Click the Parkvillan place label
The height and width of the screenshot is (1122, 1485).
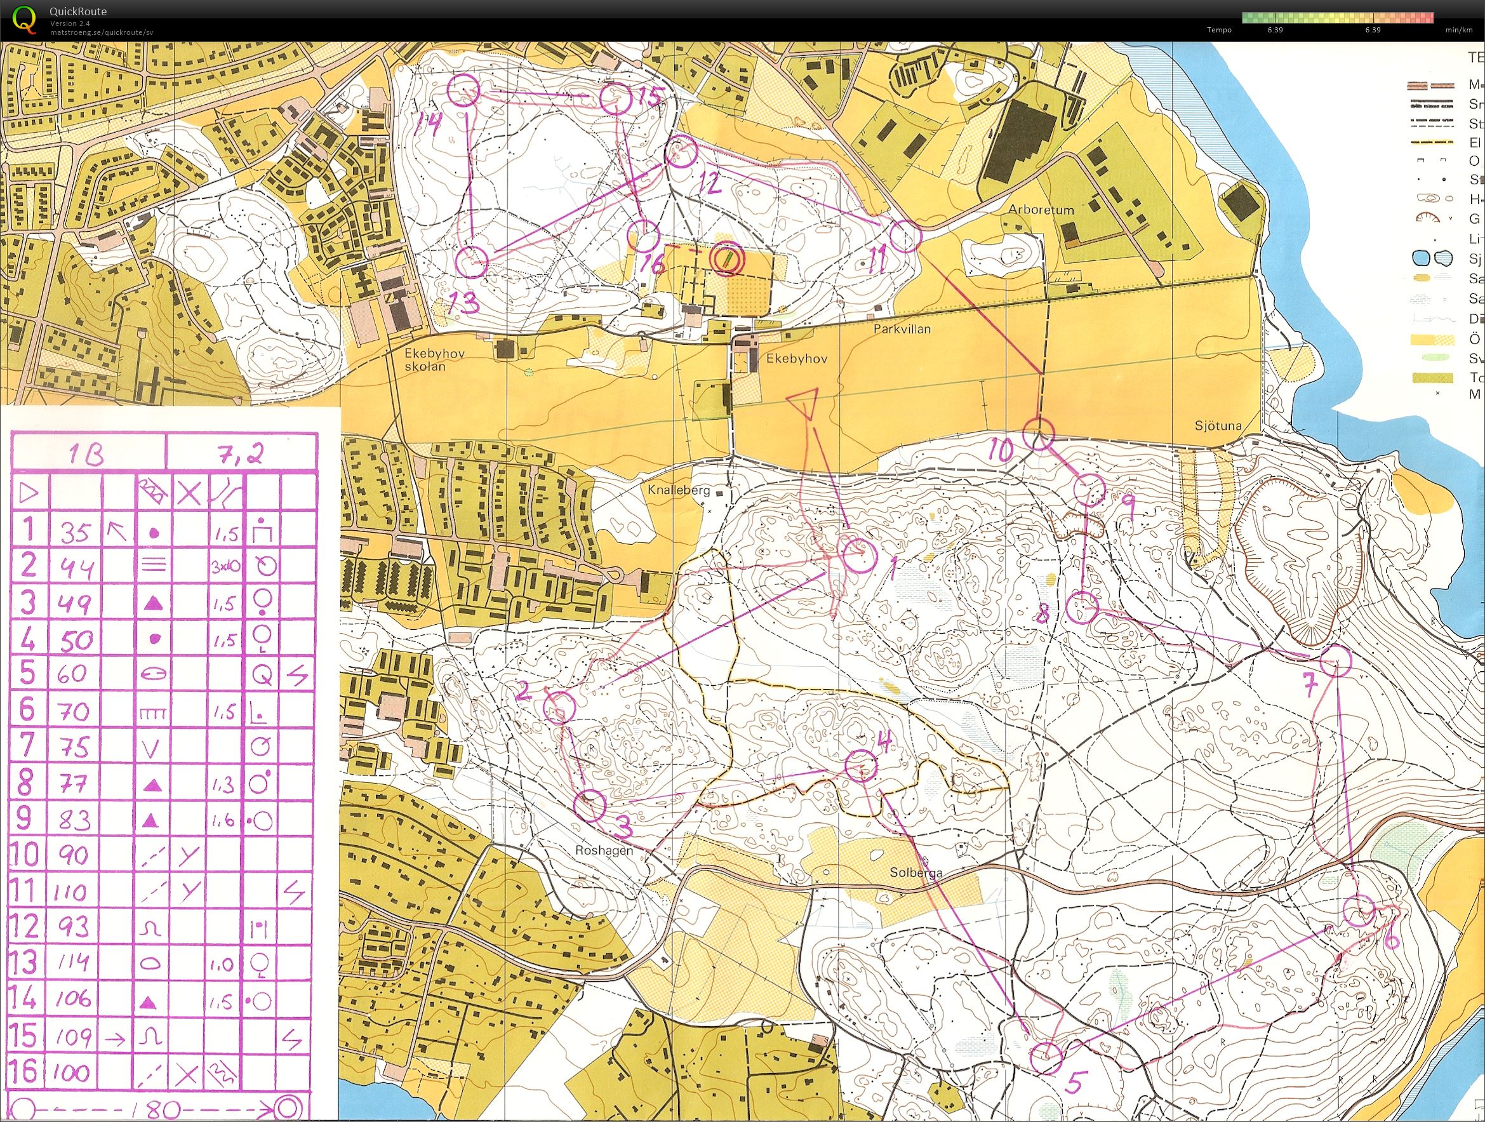(x=902, y=329)
